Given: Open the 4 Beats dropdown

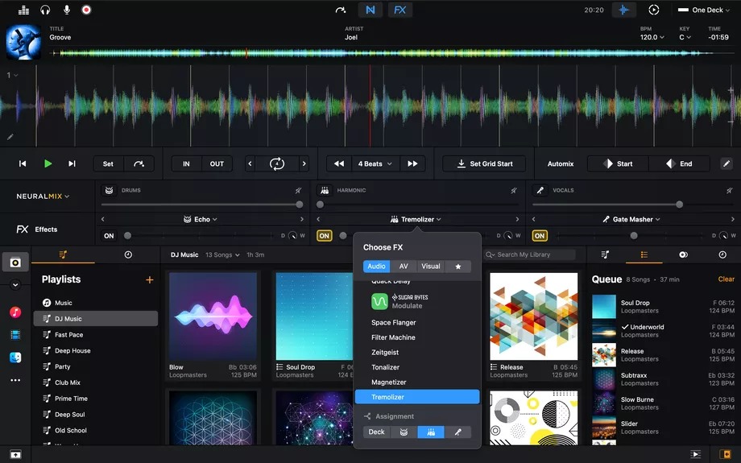Looking at the screenshot, I should [x=375, y=164].
